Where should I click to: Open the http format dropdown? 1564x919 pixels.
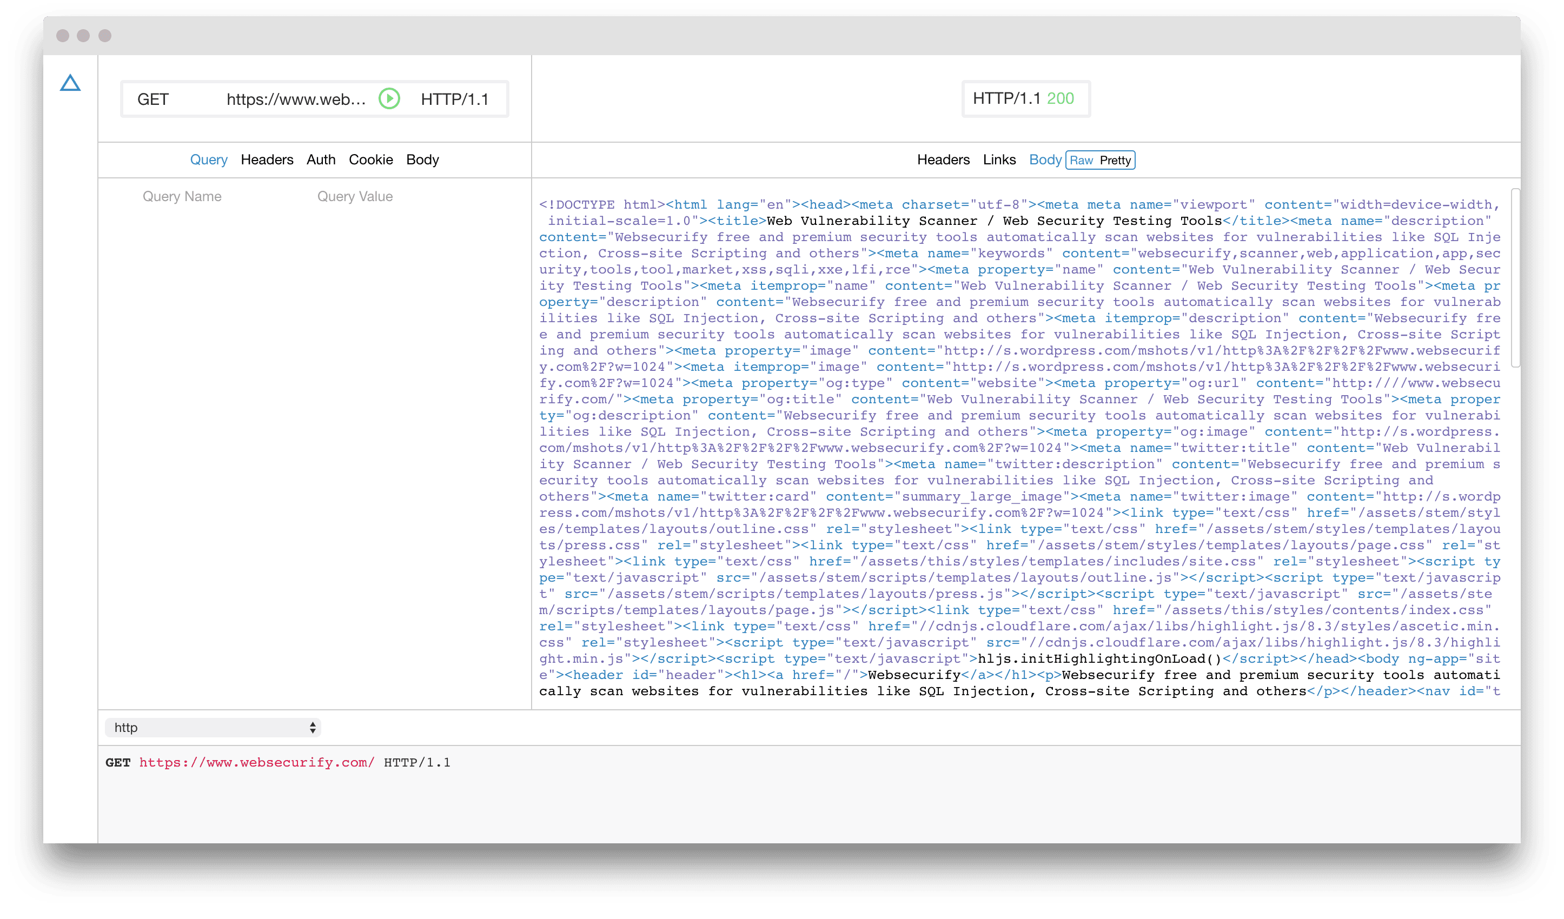click(x=213, y=727)
